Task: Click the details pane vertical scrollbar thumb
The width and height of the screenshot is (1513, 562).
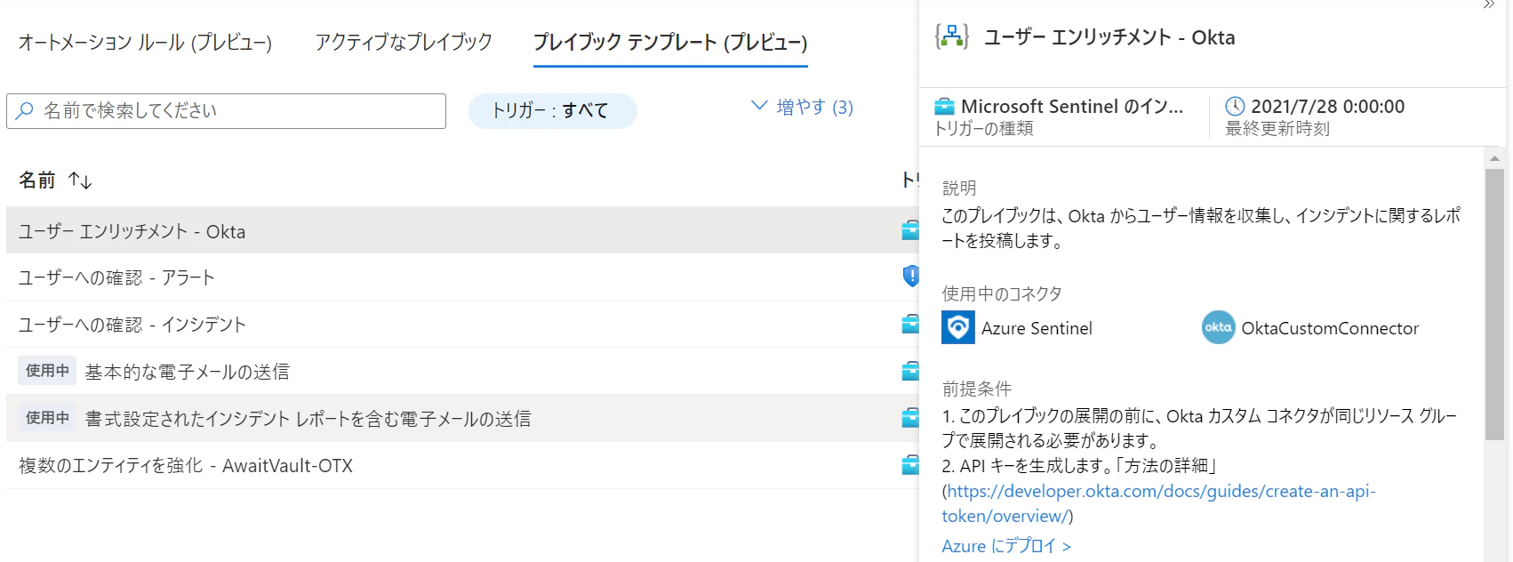Action: click(1494, 304)
